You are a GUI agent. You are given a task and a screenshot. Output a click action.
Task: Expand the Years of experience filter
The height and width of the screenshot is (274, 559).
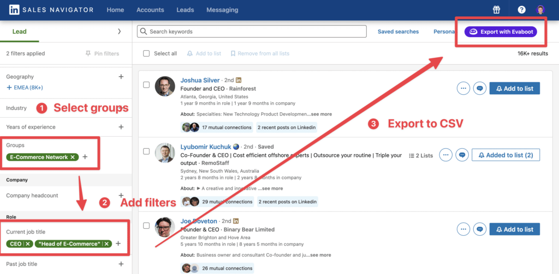click(x=121, y=127)
